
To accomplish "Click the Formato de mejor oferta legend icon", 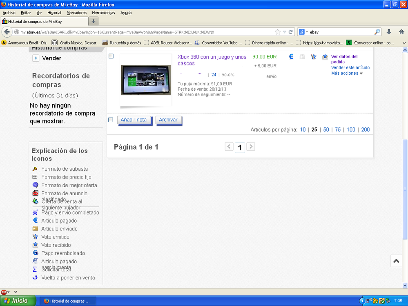I will [35, 185].
